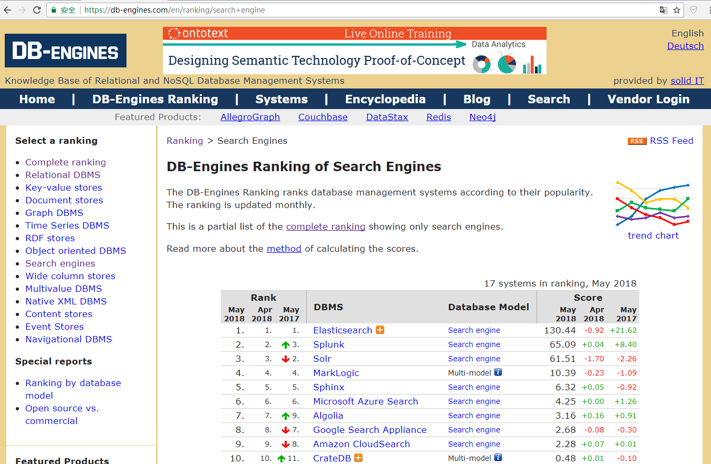Select Graph DBMS ranking

click(x=54, y=213)
